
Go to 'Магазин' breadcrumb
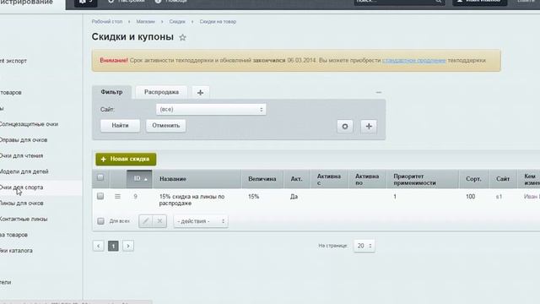(x=145, y=21)
